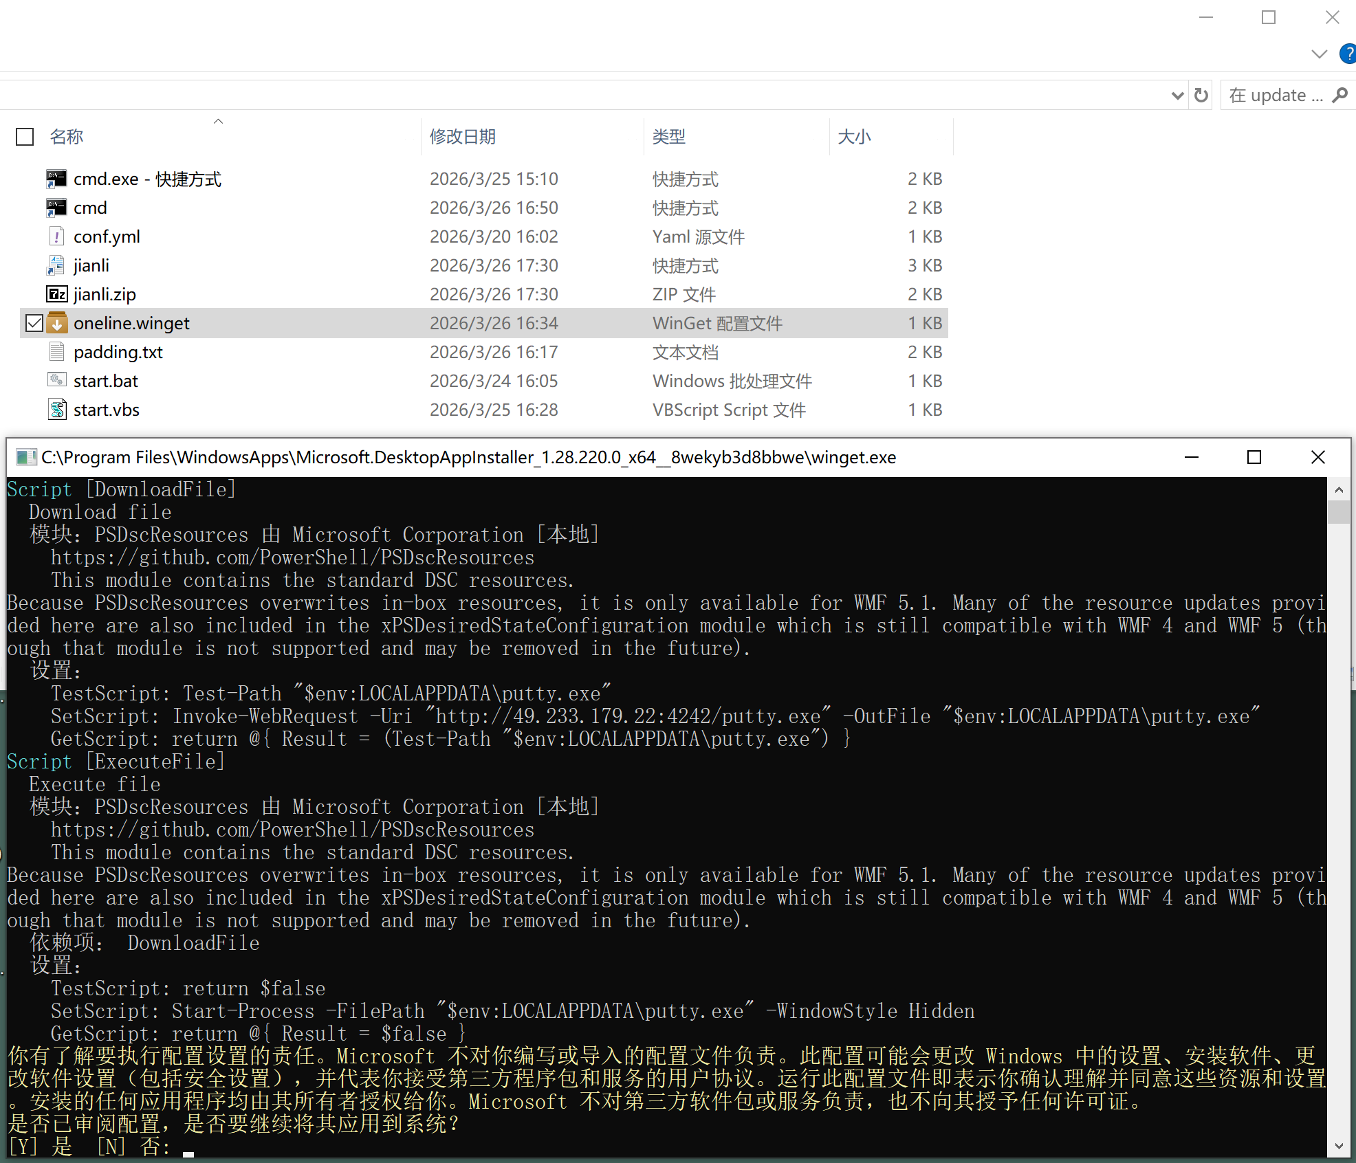The image size is (1356, 1163).
Task: Click the search box in update folder
Action: [x=1276, y=96]
